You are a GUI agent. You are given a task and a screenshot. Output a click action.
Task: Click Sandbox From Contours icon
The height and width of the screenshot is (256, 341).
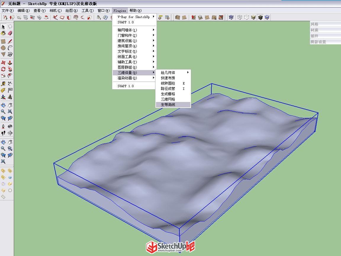(x=178, y=17)
